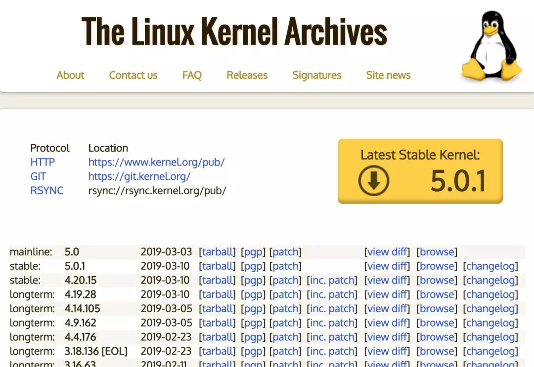Viewport: 534px width, 367px height.
Task: Open inc. patch for 3.18.136 [EOL]
Action: (x=332, y=352)
